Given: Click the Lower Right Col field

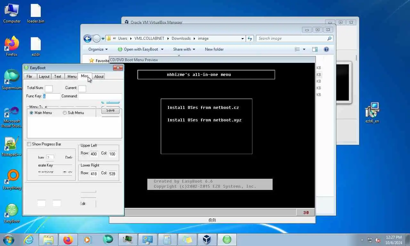Looking at the screenshot, I should coord(112,174).
